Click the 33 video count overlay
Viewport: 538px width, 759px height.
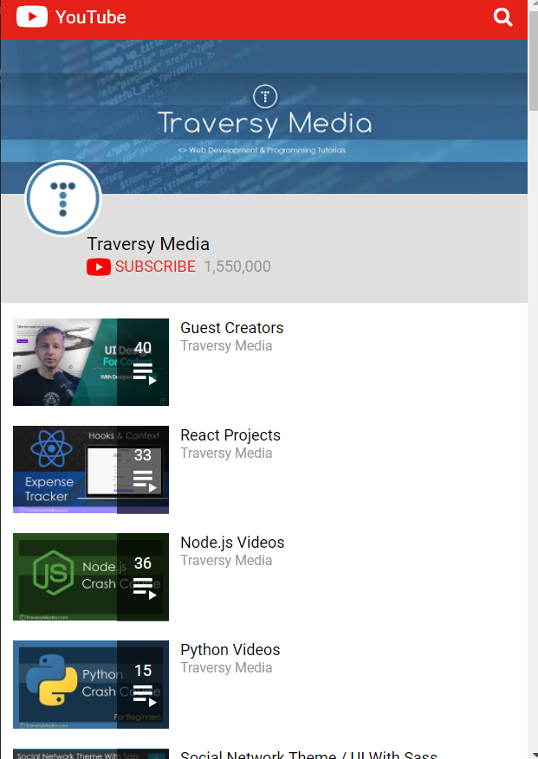pos(143,455)
